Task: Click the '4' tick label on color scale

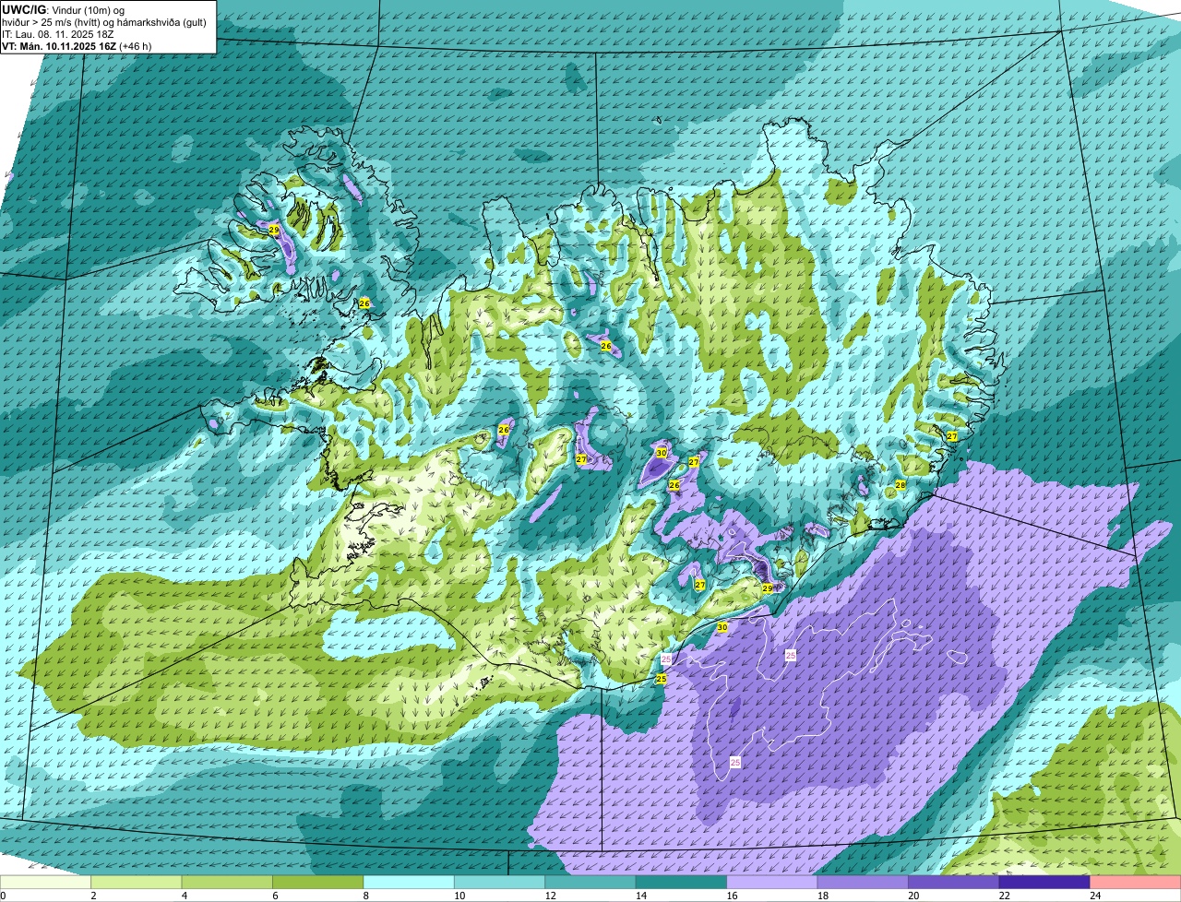Action: click(184, 896)
